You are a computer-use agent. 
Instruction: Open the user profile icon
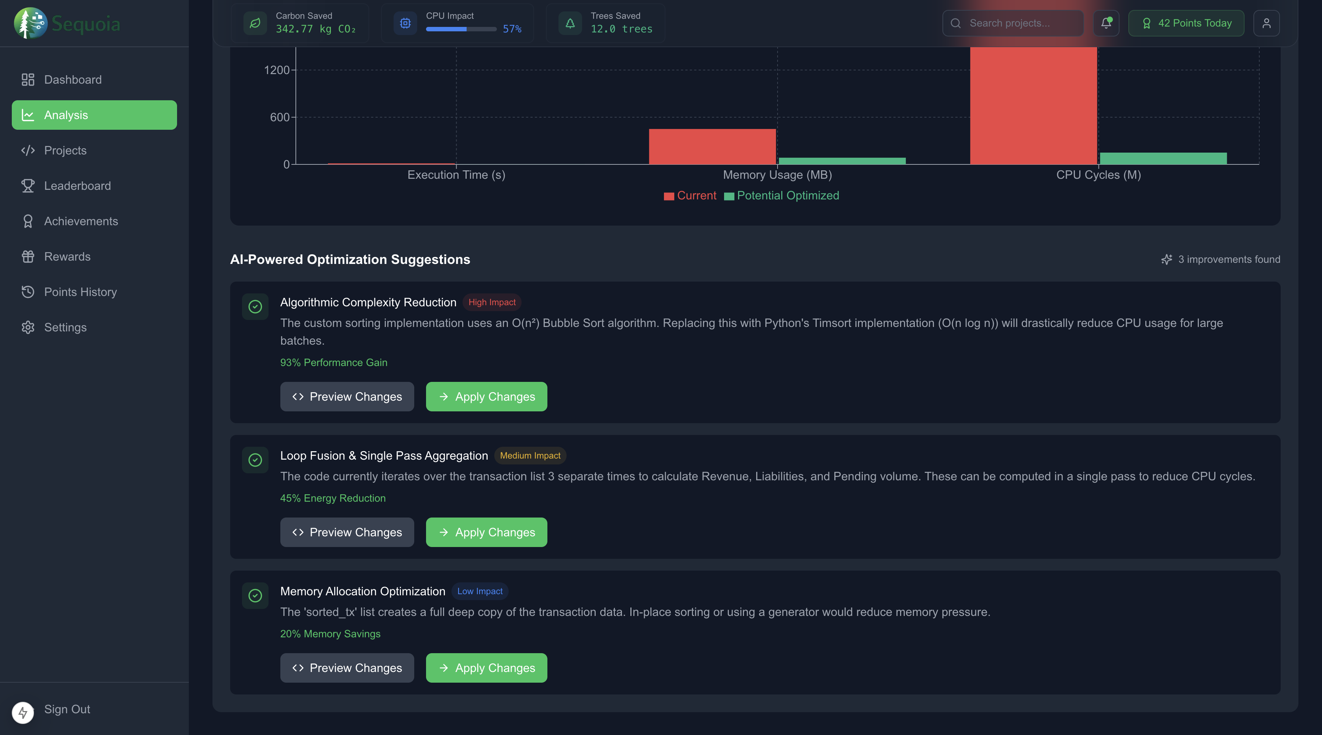[x=1266, y=23]
